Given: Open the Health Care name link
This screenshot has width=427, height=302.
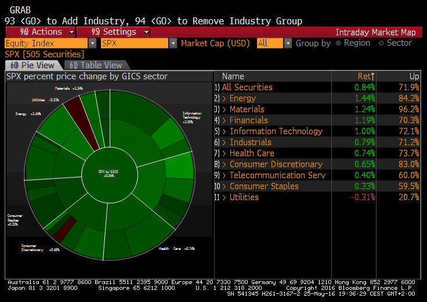Looking at the screenshot, I should point(252,153).
